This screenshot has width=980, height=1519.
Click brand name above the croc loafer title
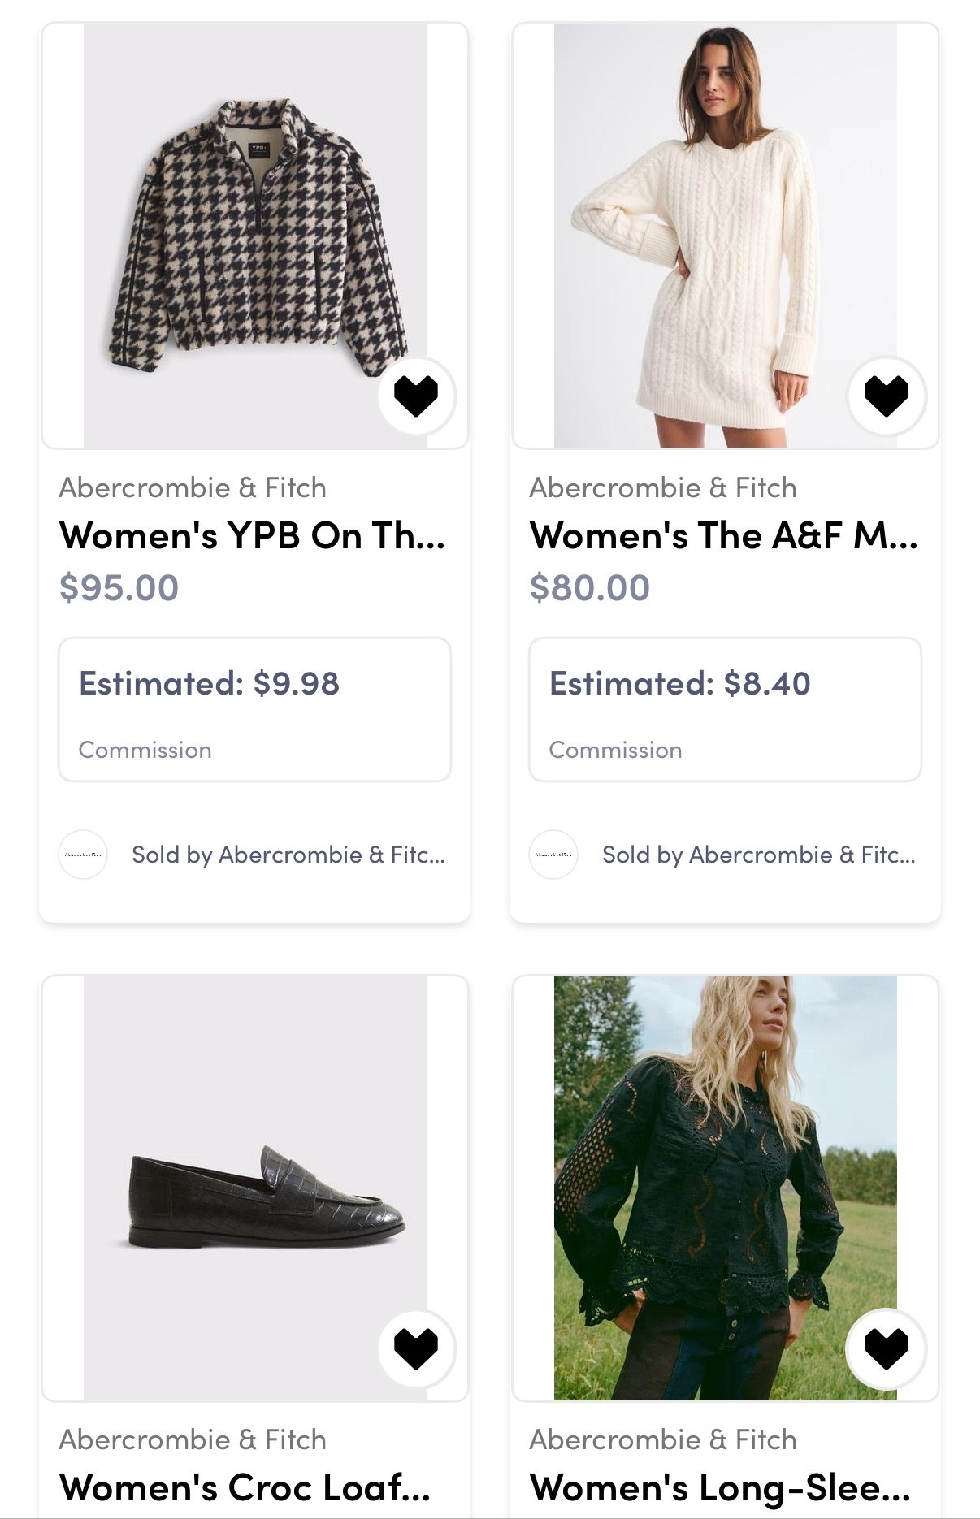coord(193,1439)
